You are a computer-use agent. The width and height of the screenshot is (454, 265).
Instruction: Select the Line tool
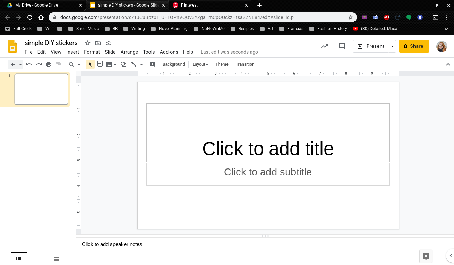pos(135,64)
